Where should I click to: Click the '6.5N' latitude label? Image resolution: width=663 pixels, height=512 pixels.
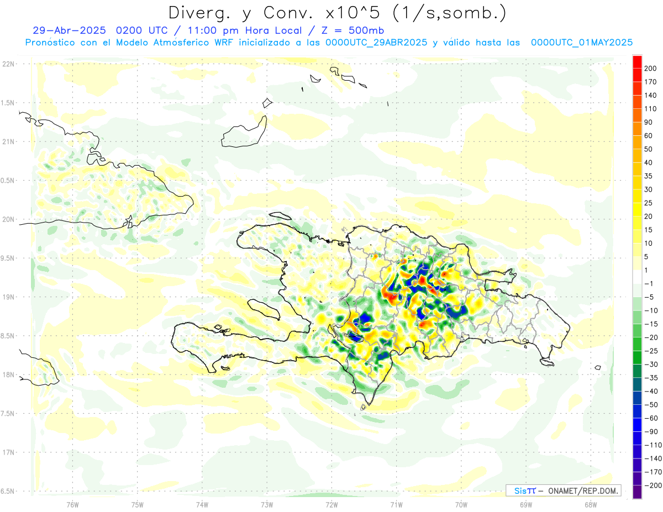coord(8,492)
